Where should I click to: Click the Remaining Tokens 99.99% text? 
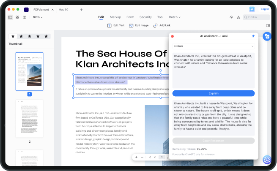(x=189, y=149)
